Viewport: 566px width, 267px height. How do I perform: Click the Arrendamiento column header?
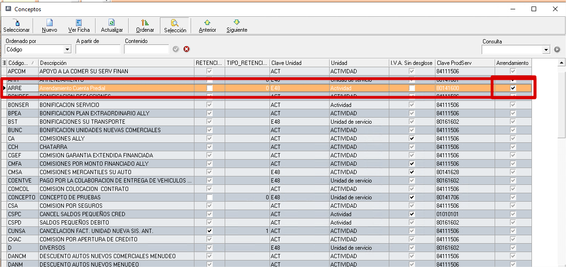[x=513, y=63]
